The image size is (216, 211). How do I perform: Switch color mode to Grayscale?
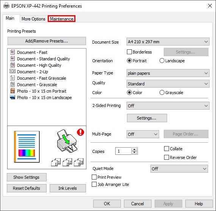[x=162, y=93]
